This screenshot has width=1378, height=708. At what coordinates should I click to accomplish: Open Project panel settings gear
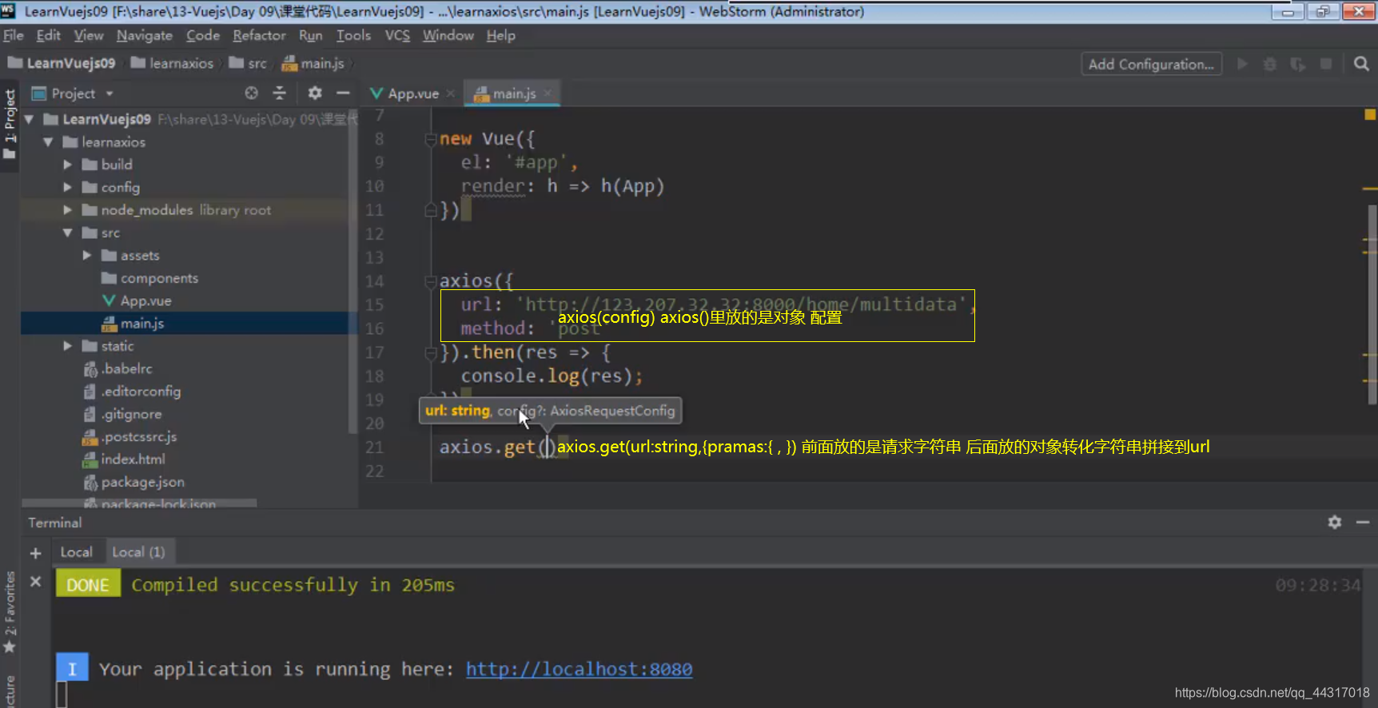tap(315, 93)
